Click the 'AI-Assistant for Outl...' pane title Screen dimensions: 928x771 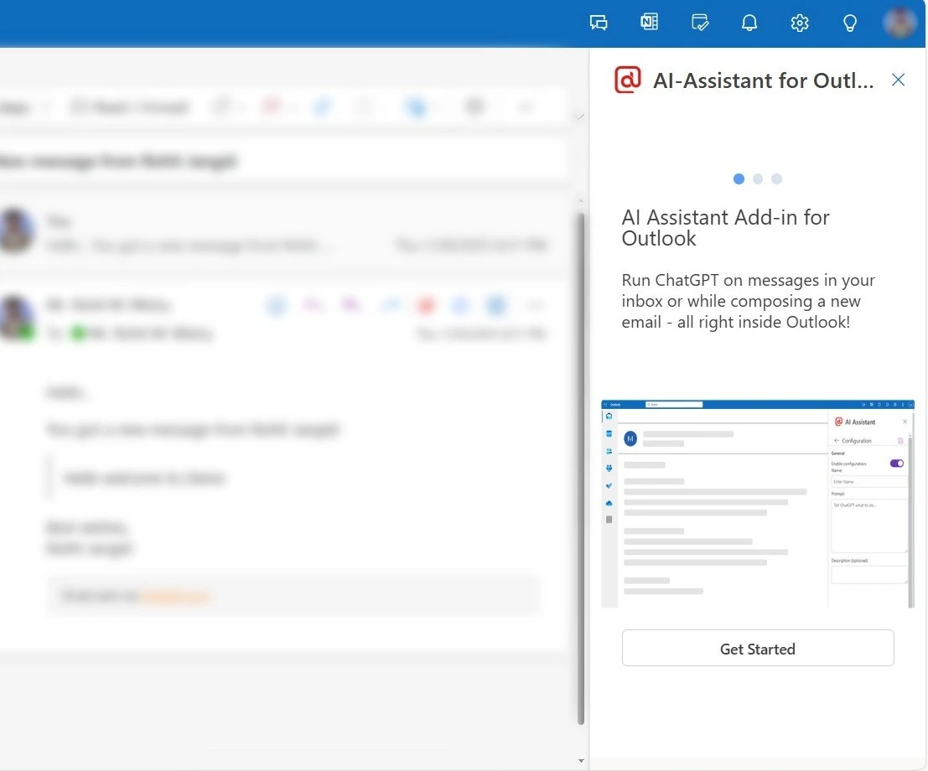[x=763, y=80]
